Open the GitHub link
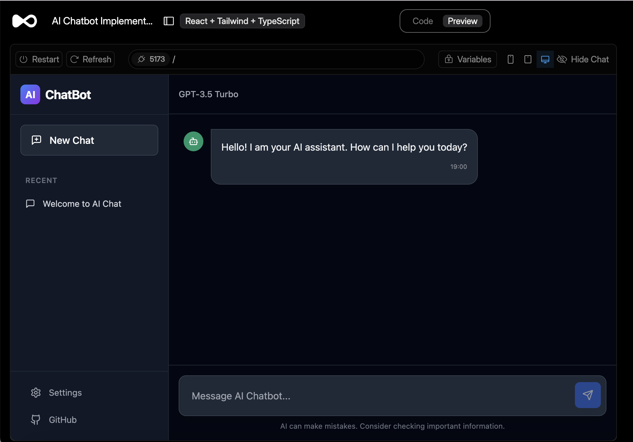The width and height of the screenshot is (633, 442). pos(62,420)
